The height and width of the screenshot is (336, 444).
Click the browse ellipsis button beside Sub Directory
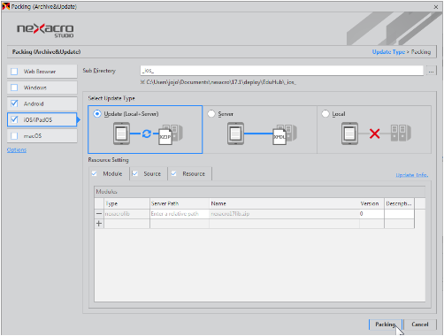[x=431, y=71]
